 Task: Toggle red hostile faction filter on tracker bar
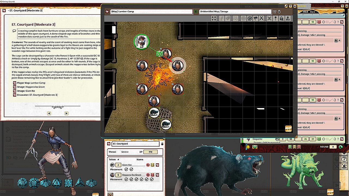[299, 147]
